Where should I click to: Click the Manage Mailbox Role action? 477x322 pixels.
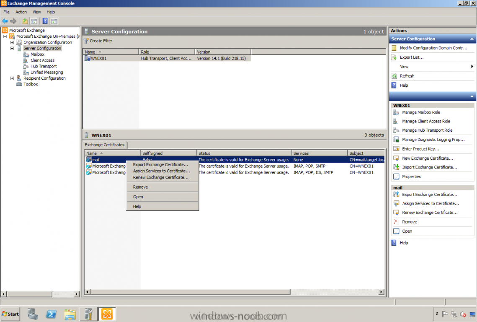[421, 112]
